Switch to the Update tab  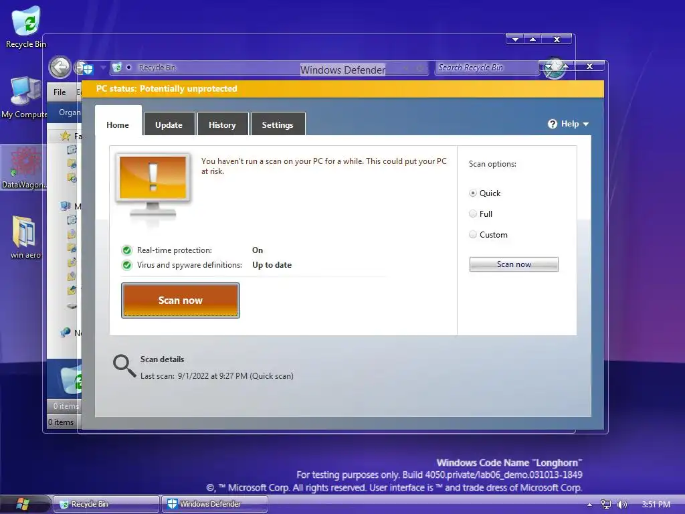[169, 124]
